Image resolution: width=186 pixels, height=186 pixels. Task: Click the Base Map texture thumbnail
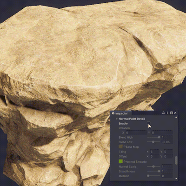point(120,146)
